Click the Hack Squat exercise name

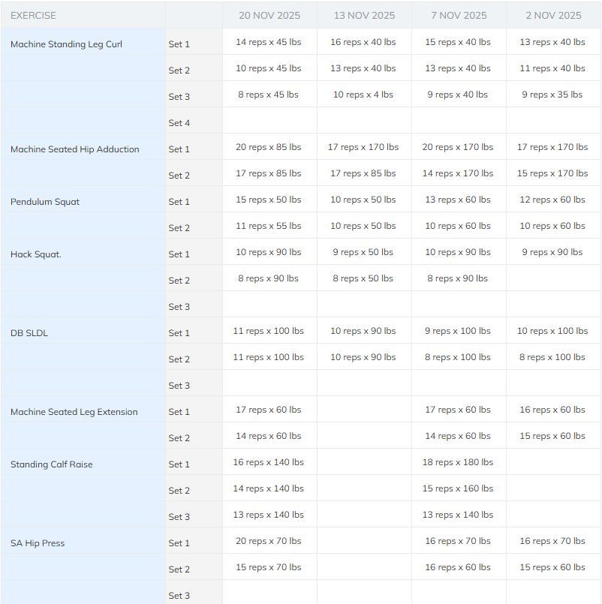[35, 254]
